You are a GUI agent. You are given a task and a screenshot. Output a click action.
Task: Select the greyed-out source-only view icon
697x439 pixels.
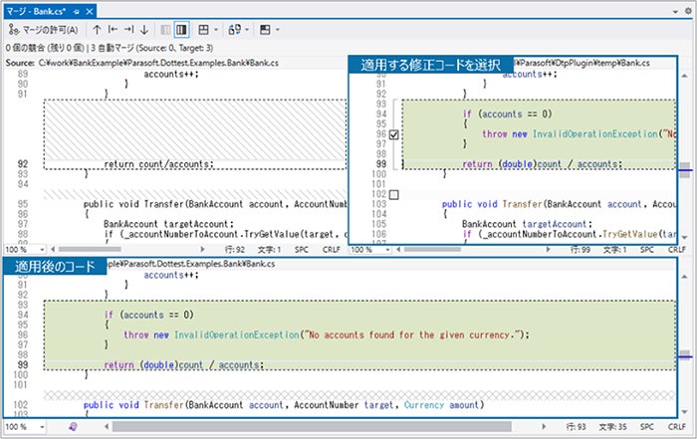click(x=163, y=31)
